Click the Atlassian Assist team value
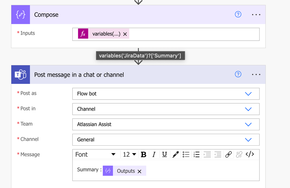 point(94,124)
